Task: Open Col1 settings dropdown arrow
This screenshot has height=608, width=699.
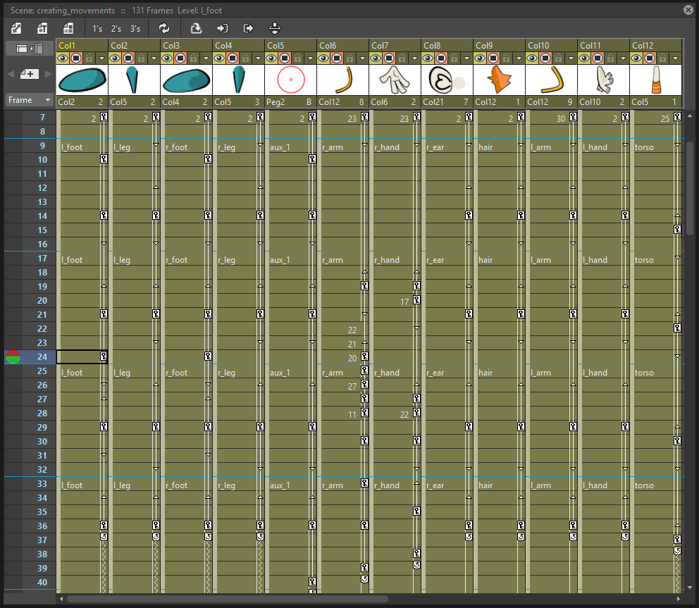Action: click(x=101, y=58)
